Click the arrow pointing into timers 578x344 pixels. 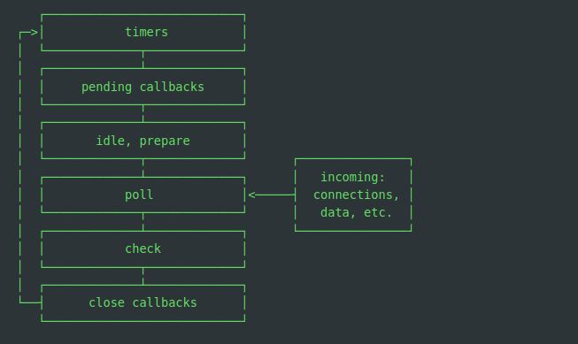28,33
